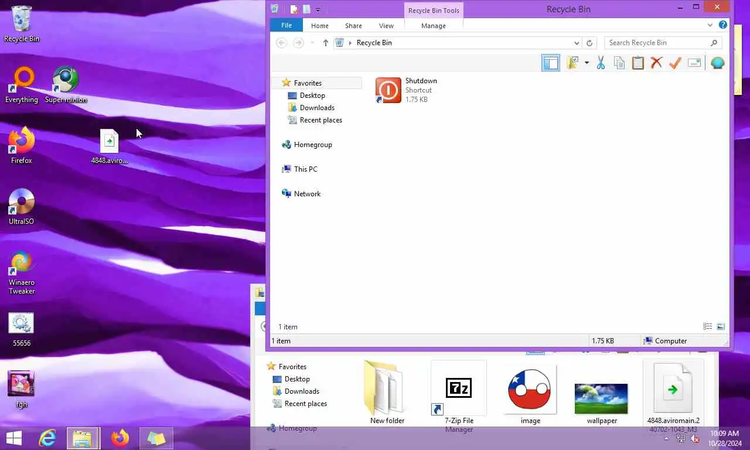
Task: Click the Recycle Bin desktop icon
Action: [22, 24]
